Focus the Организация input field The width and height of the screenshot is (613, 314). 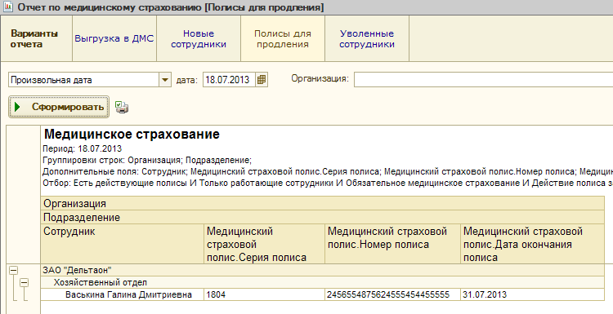[x=483, y=80]
